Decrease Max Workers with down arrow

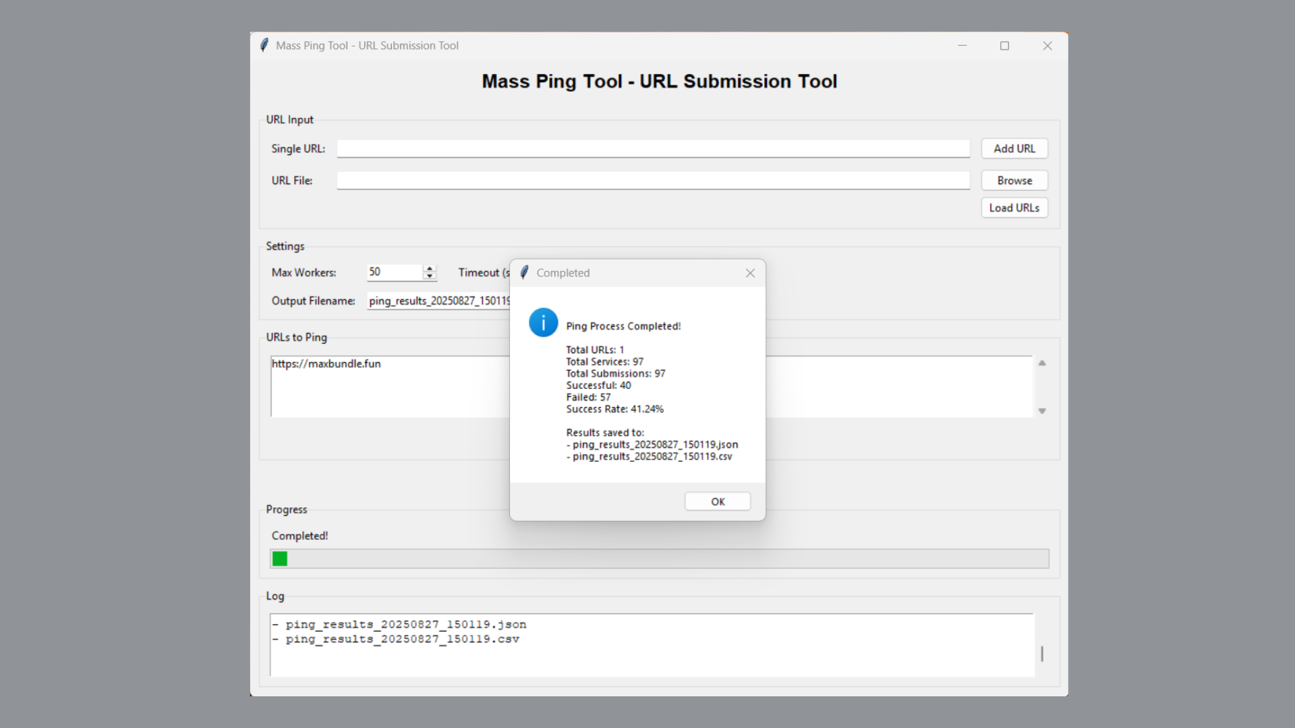click(x=430, y=276)
